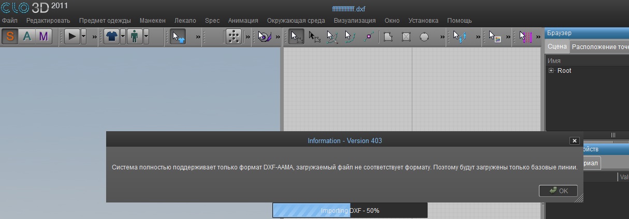This screenshot has width=629, height=219.
Task: Open the Манекен menu
Action: click(153, 21)
